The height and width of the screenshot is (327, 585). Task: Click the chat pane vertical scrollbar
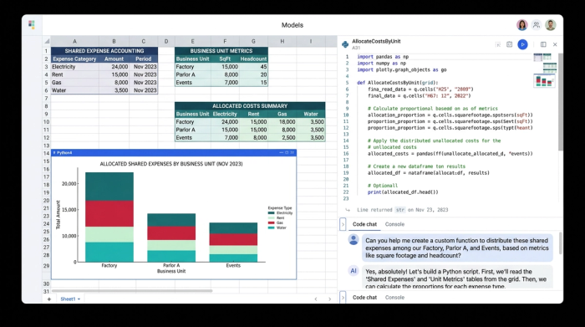(x=561, y=243)
